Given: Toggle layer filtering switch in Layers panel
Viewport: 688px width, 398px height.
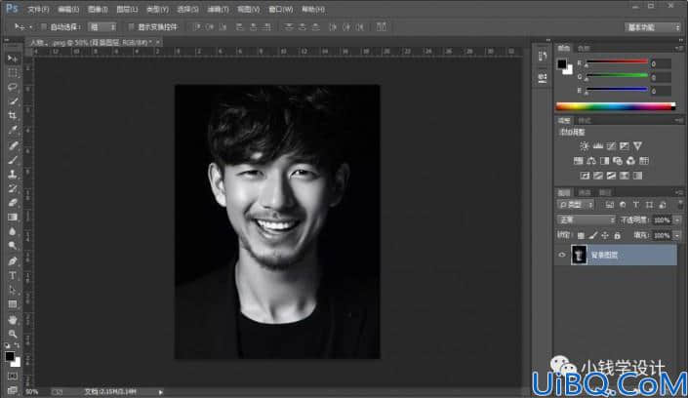Looking at the screenshot, I should coord(679,205).
